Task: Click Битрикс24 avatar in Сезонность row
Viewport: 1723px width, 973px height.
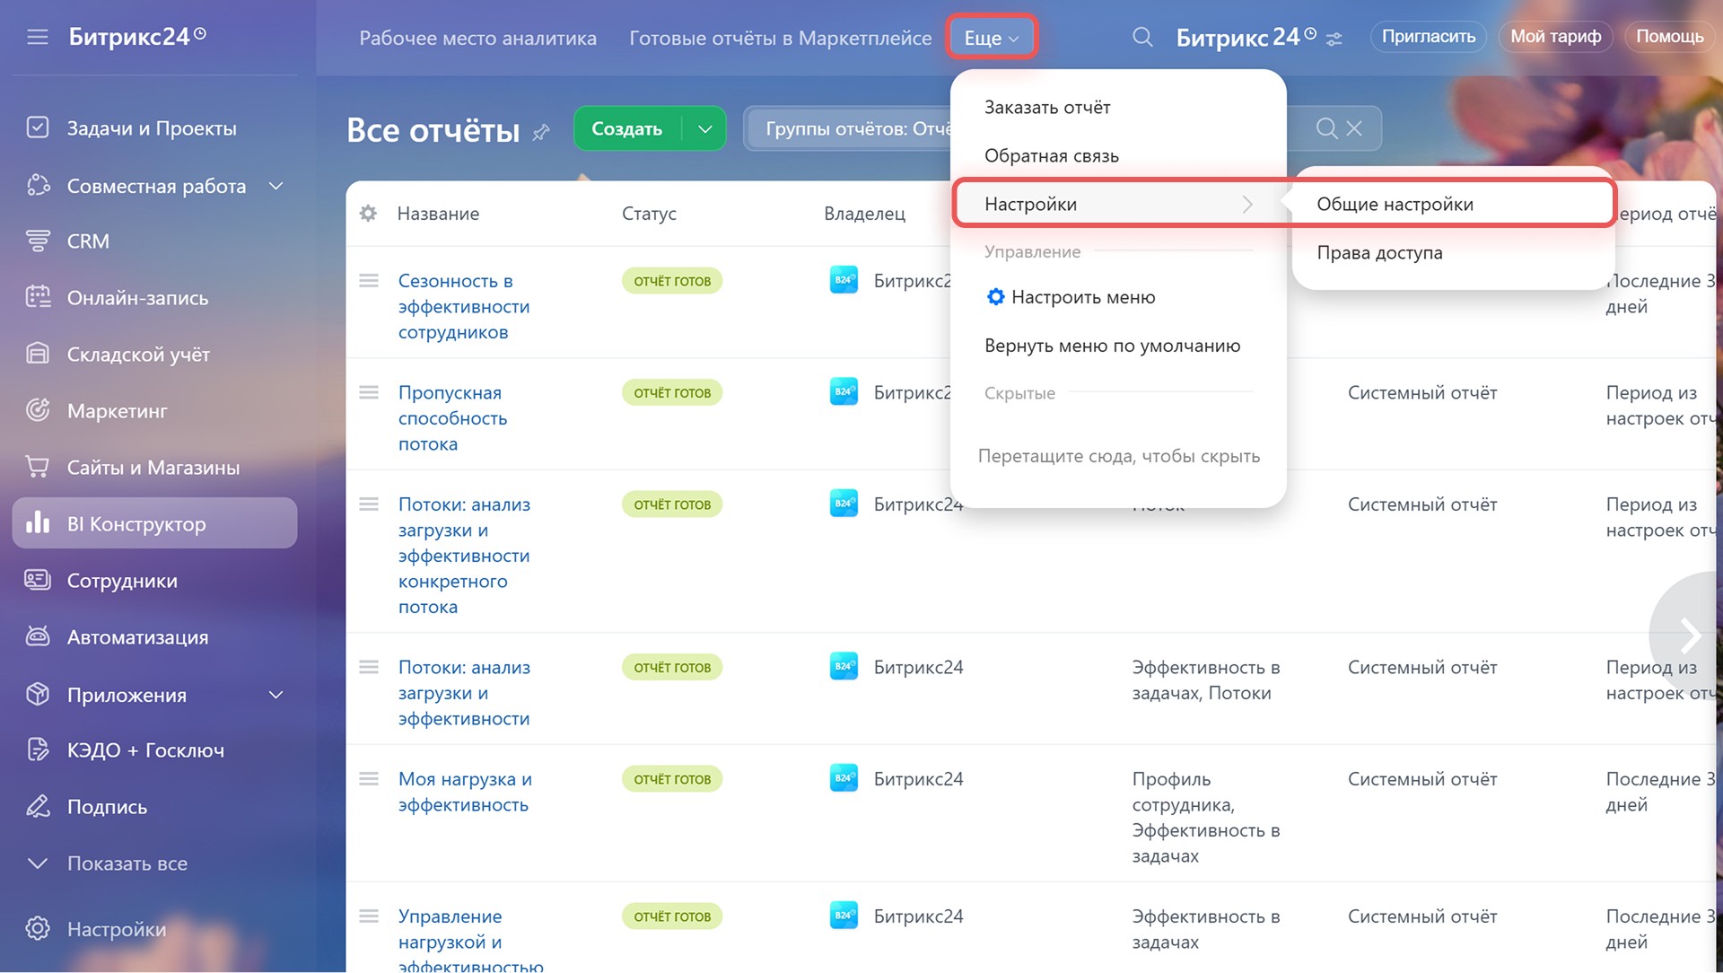Action: [844, 280]
